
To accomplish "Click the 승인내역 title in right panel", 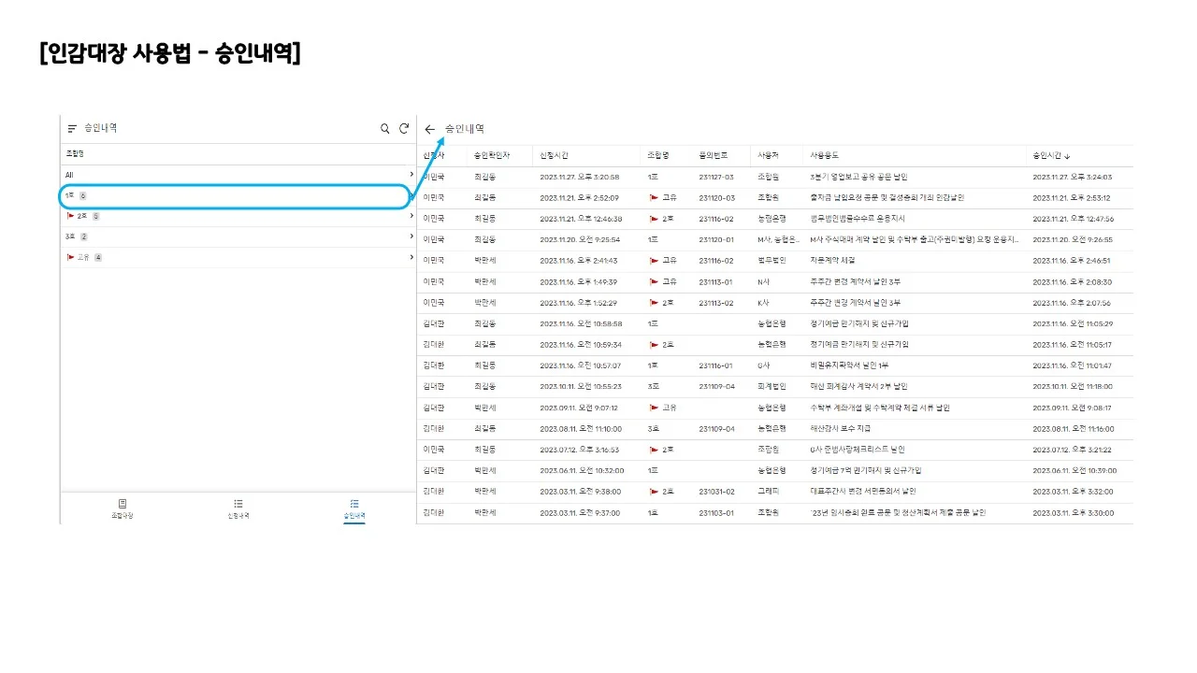I will (464, 129).
